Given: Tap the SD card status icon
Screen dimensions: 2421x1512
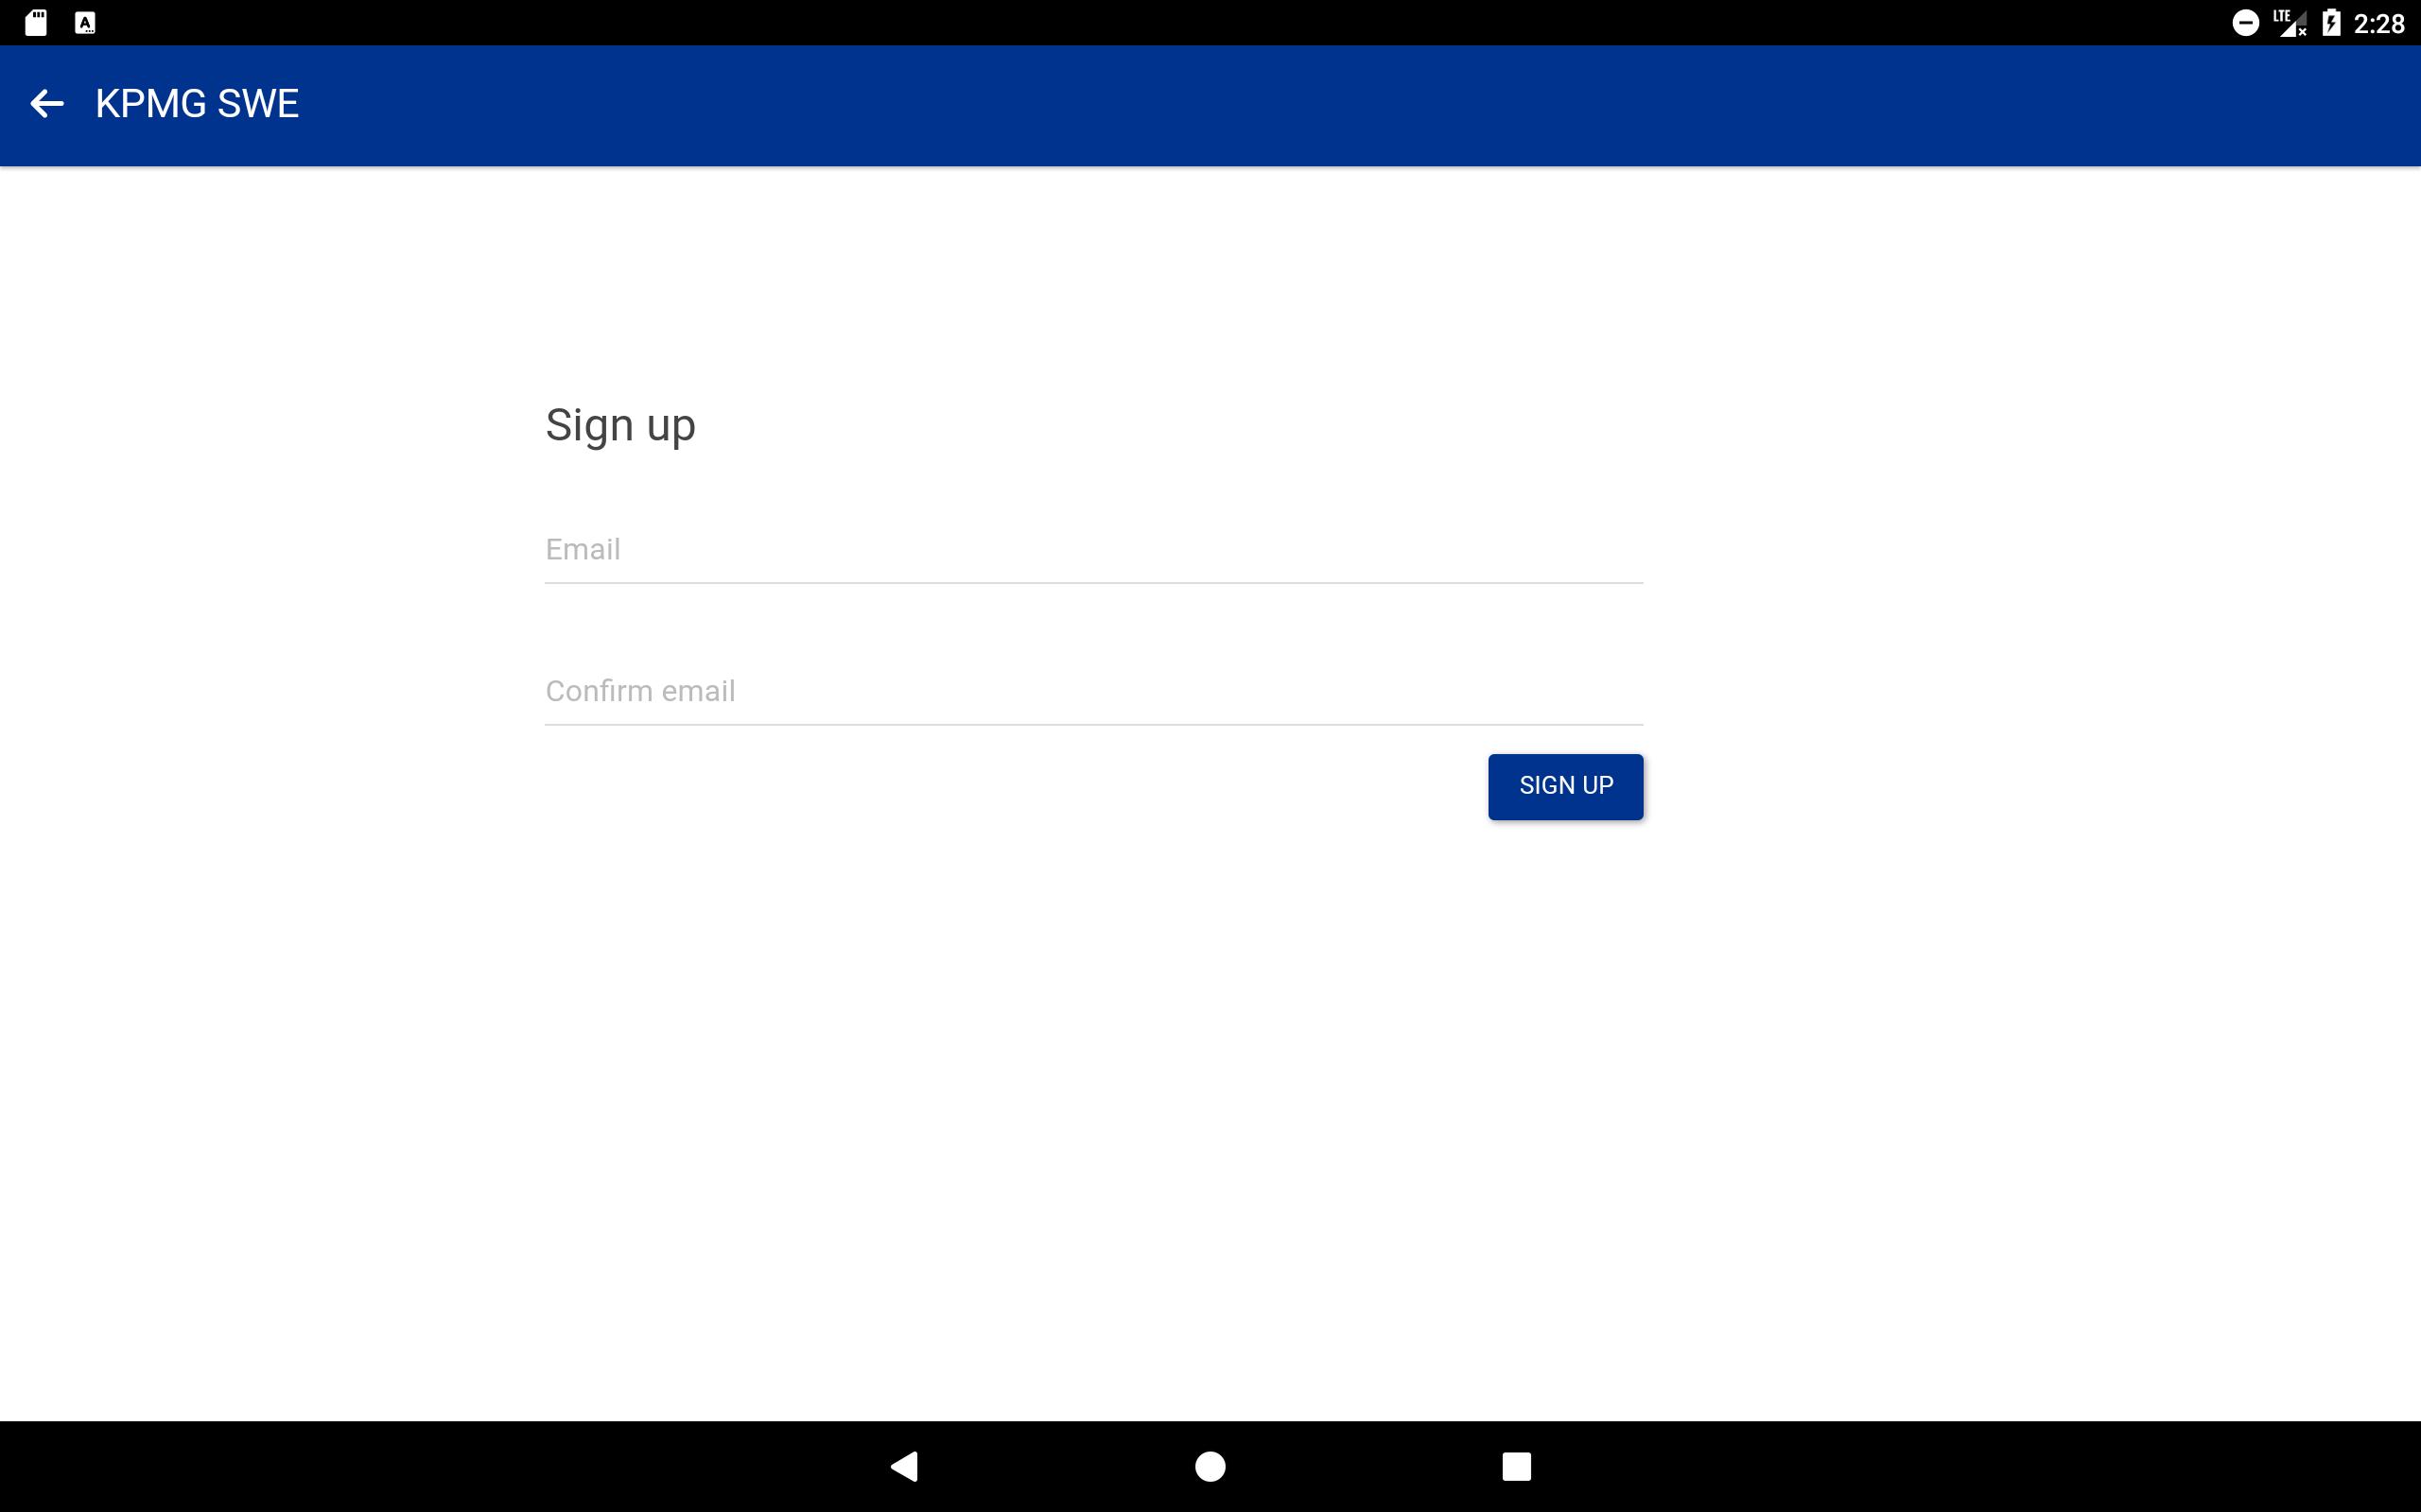Looking at the screenshot, I should click(x=36, y=23).
